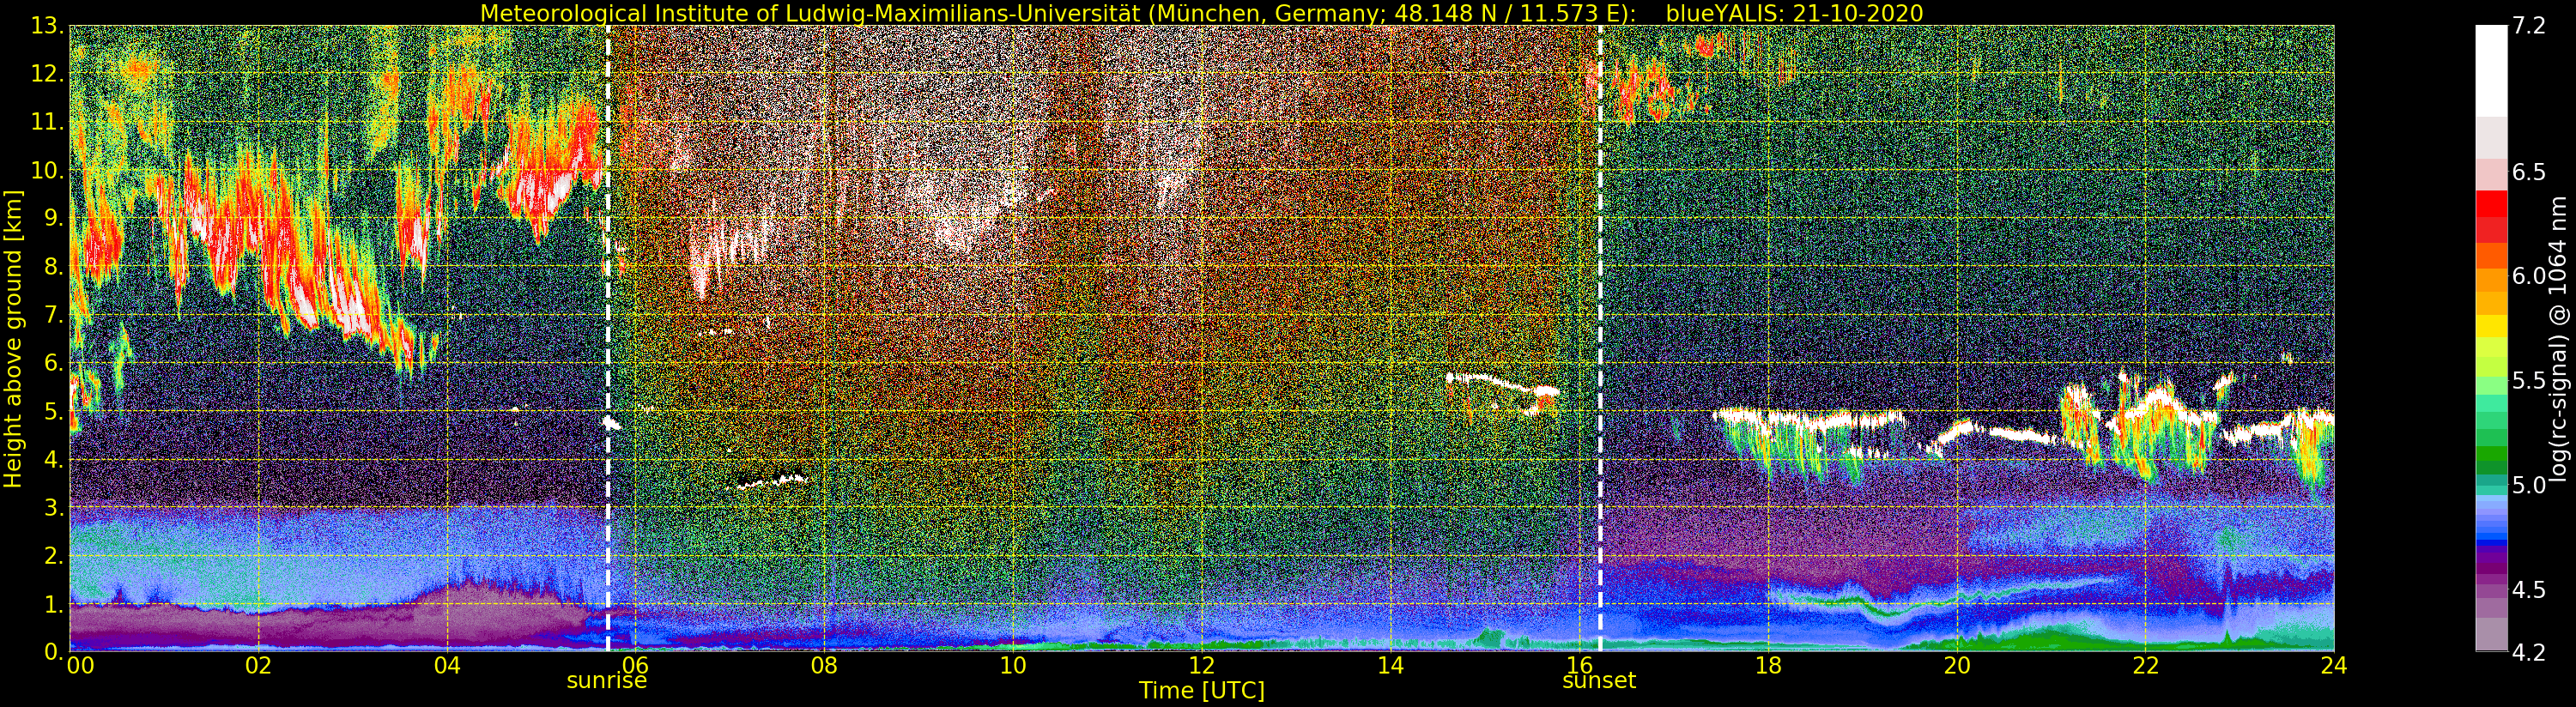Click the '13.' height axis tick label
2576x707 pixels.
tap(47, 27)
